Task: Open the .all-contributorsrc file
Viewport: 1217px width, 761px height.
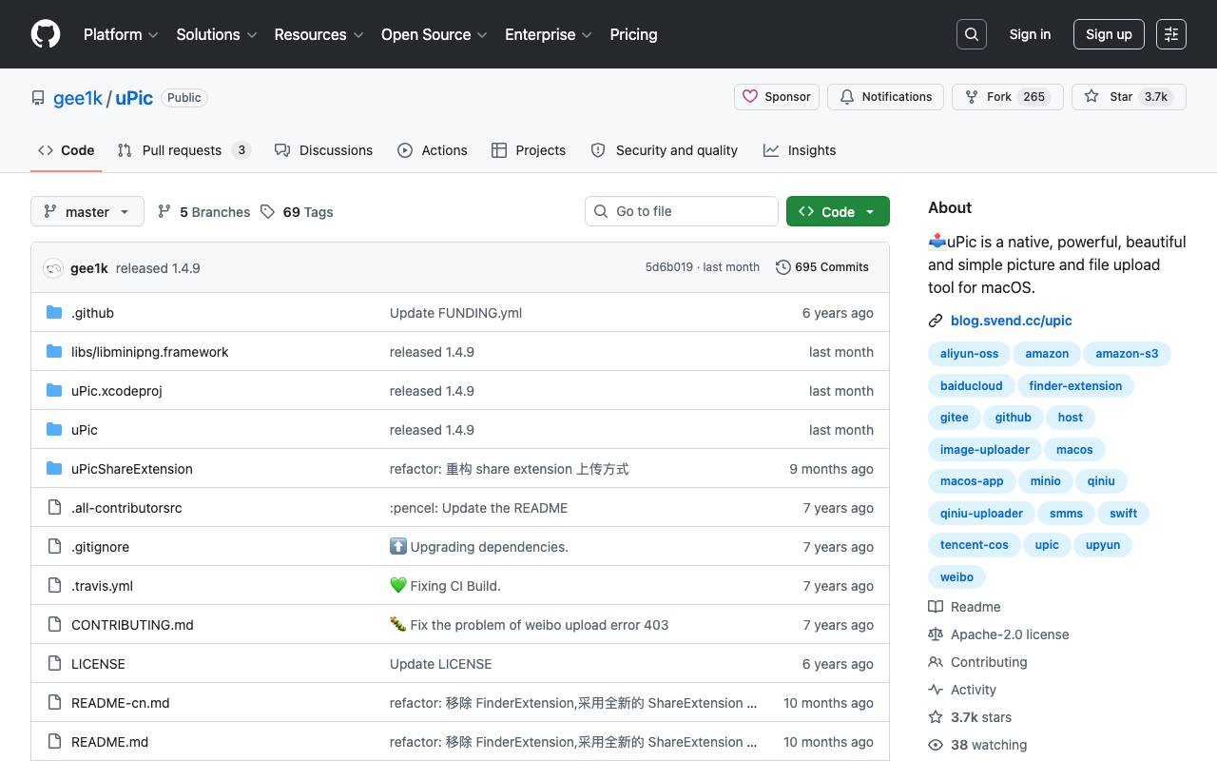Action: (126, 508)
